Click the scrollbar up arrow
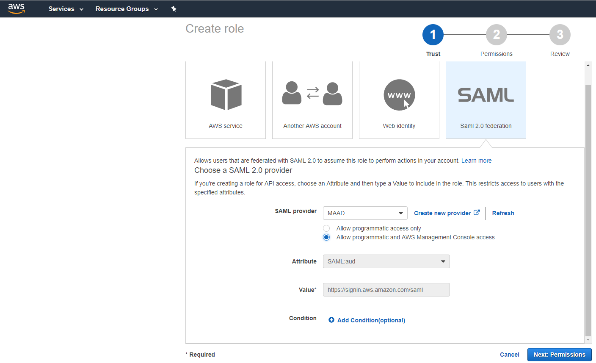Viewport: 596px width, 363px height. click(x=588, y=65)
